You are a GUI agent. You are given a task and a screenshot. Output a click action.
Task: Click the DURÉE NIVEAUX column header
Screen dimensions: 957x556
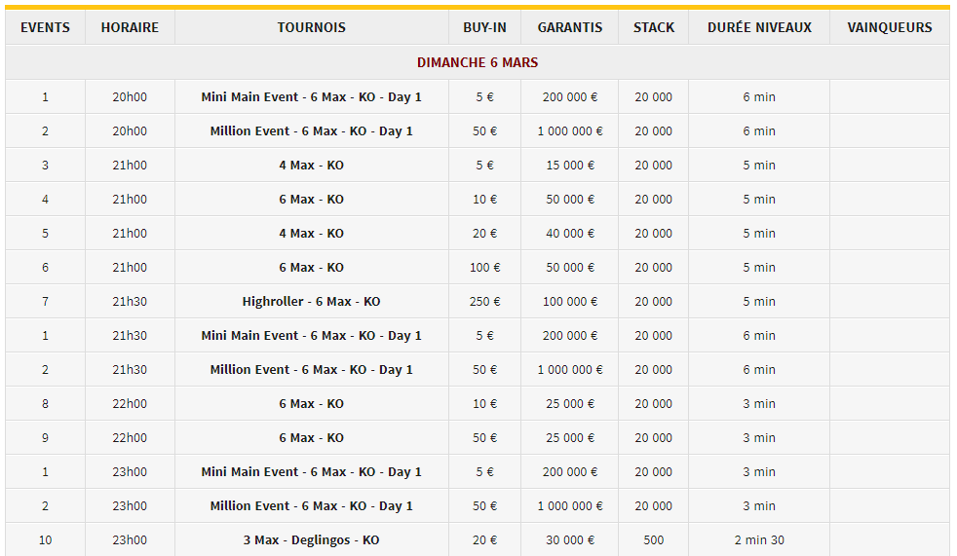tap(759, 27)
